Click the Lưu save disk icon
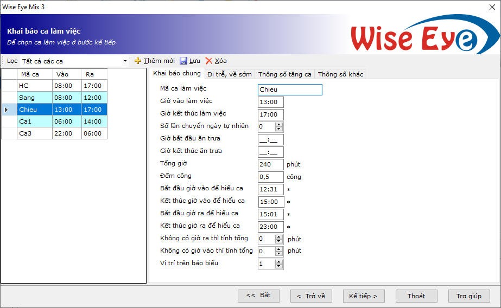 pyautogui.click(x=183, y=61)
